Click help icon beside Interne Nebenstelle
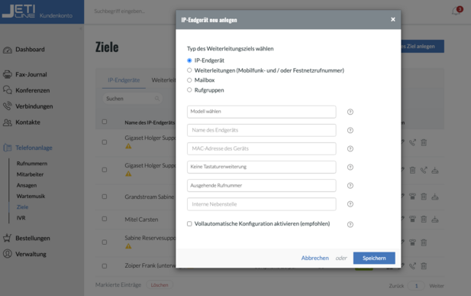The width and height of the screenshot is (471, 296). click(350, 204)
